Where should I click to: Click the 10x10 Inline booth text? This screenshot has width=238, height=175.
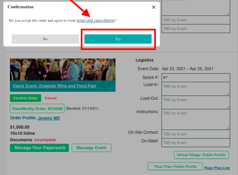[x=23, y=133]
